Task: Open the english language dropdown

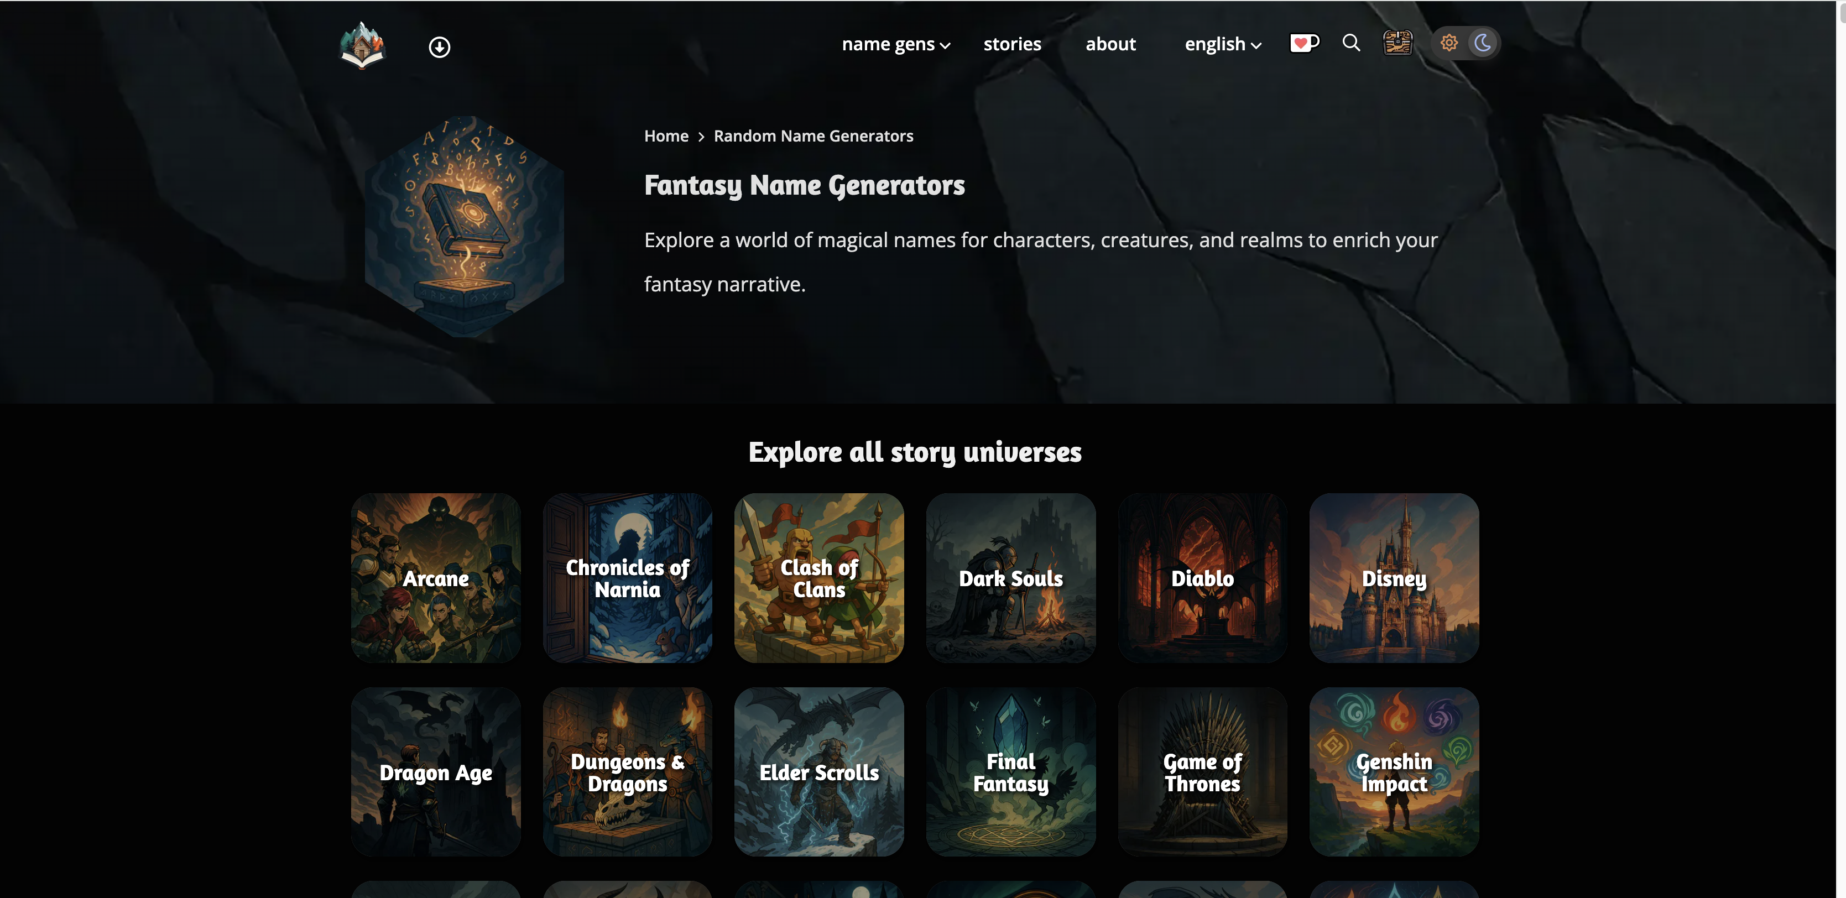Action: [1223, 44]
